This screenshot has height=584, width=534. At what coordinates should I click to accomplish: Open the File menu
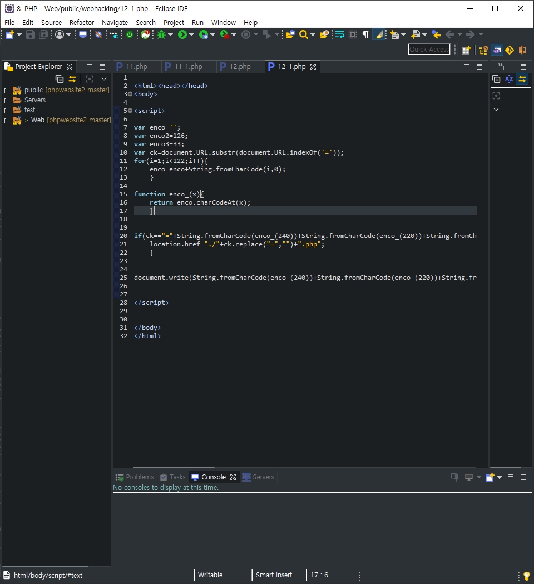pyautogui.click(x=9, y=23)
